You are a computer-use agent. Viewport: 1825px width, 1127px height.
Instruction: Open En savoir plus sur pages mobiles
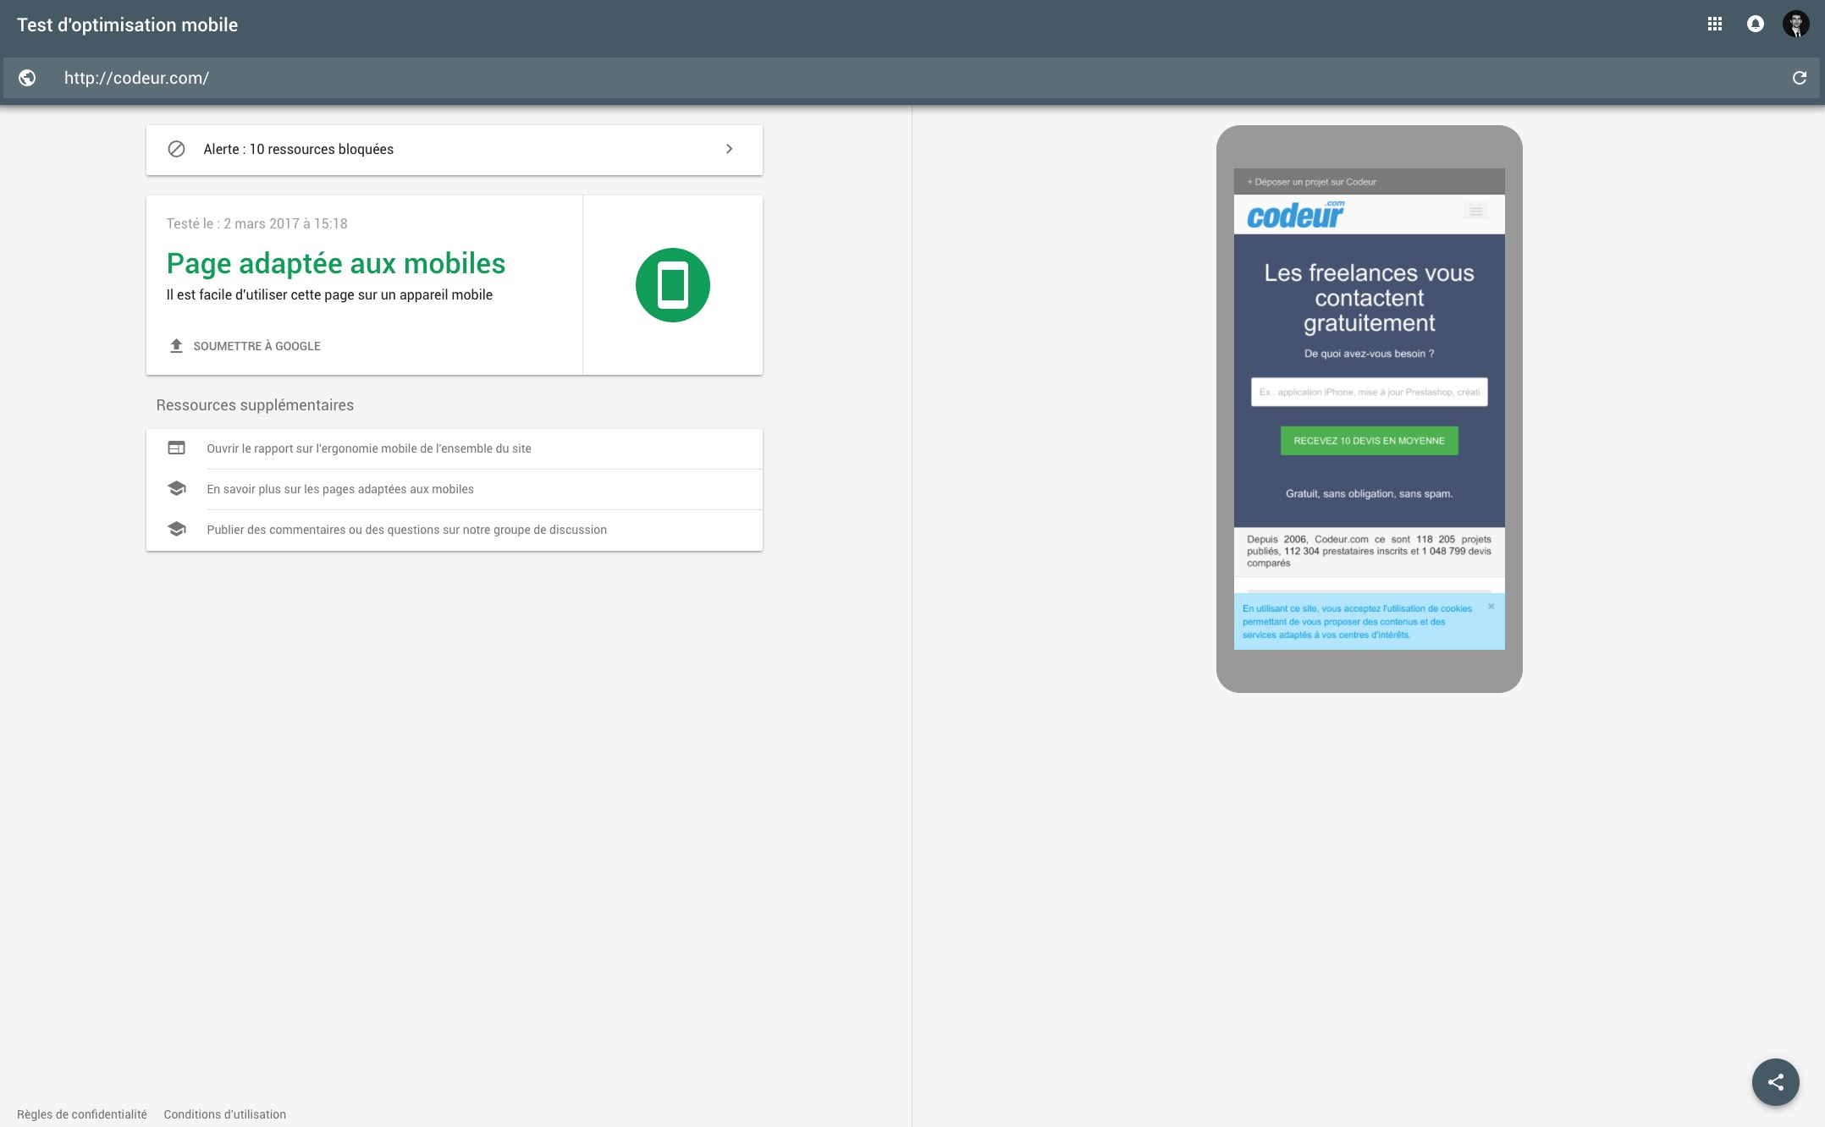click(340, 489)
